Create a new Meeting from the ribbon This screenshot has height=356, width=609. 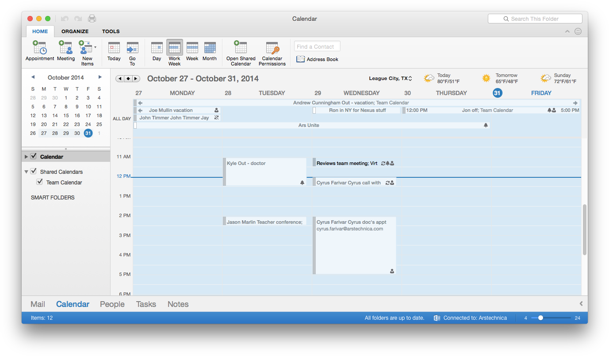tap(66, 48)
